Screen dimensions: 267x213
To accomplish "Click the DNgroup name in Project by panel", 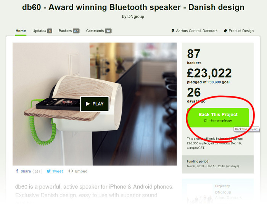I will click(223, 192).
